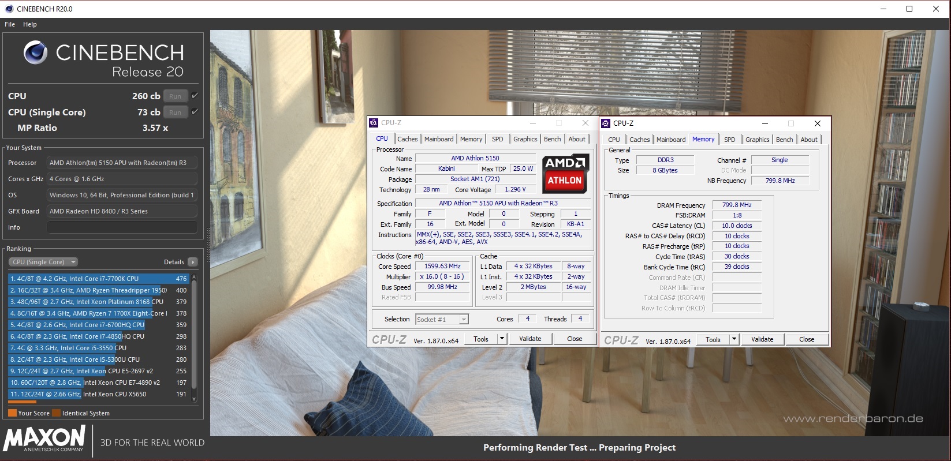Click the empty Info input field
The height and width of the screenshot is (461, 951).
(x=122, y=227)
